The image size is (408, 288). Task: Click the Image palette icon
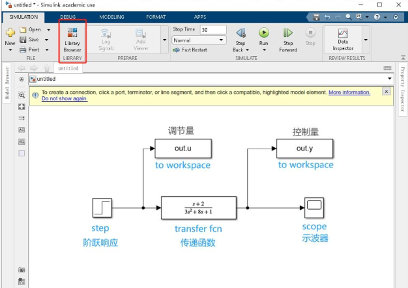[x=22, y=141]
